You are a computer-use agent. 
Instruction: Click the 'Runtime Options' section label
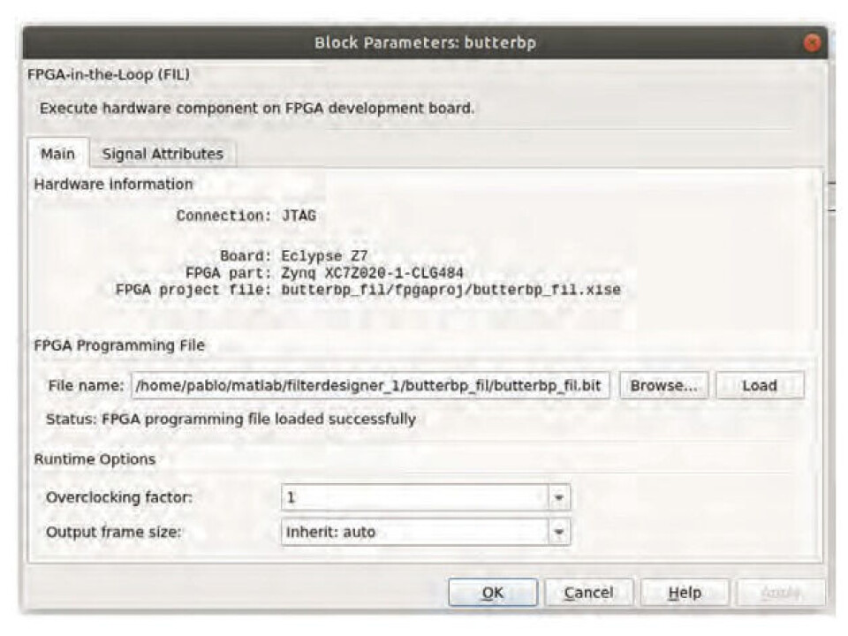(95, 459)
